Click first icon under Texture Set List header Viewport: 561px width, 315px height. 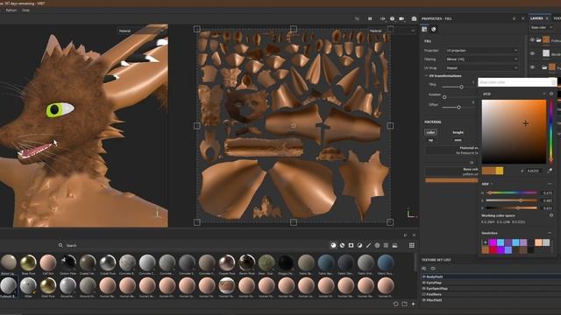tap(424, 269)
